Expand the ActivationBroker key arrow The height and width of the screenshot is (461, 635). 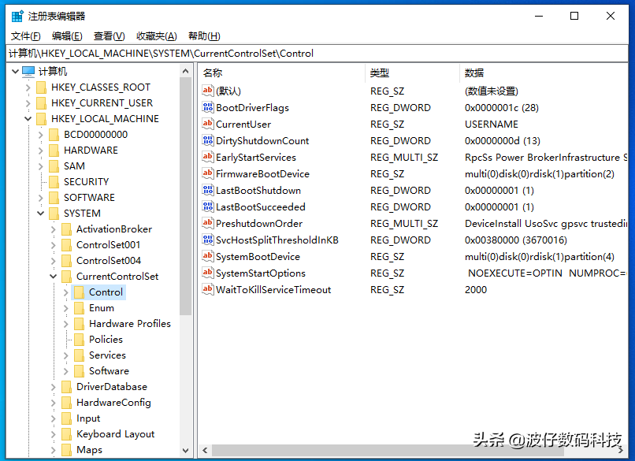[53, 229]
